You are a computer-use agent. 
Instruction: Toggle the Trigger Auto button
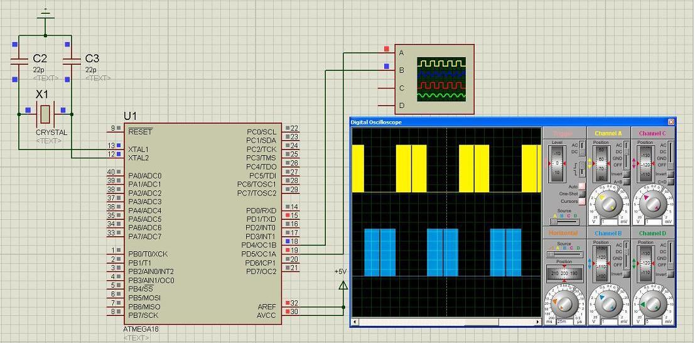(x=581, y=187)
